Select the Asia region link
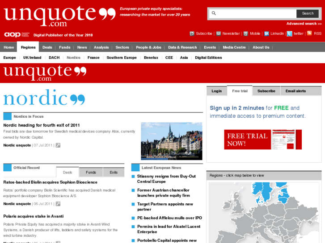Viewport: 325px width, 243px height. pos(184,58)
